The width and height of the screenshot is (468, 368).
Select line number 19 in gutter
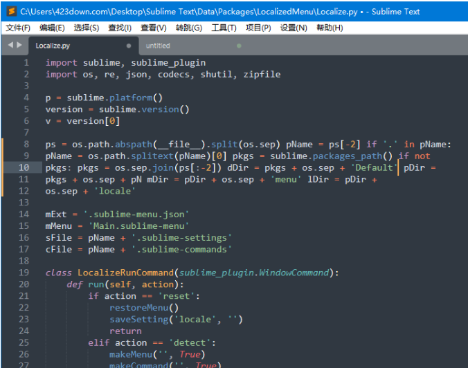pyautogui.click(x=24, y=273)
